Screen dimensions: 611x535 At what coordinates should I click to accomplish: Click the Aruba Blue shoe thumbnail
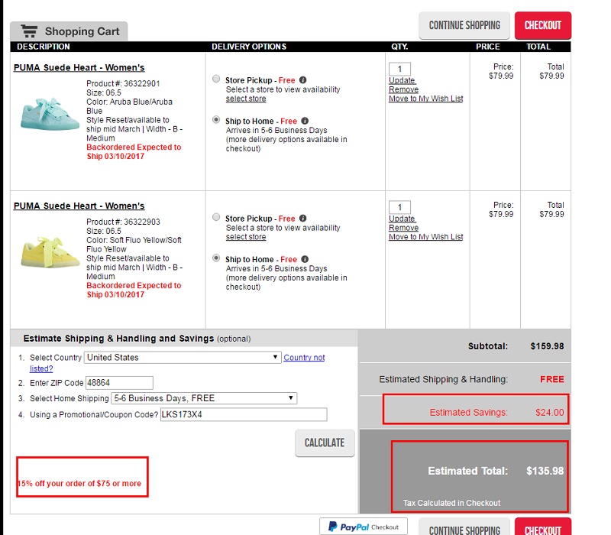click(x=50, y=114)
